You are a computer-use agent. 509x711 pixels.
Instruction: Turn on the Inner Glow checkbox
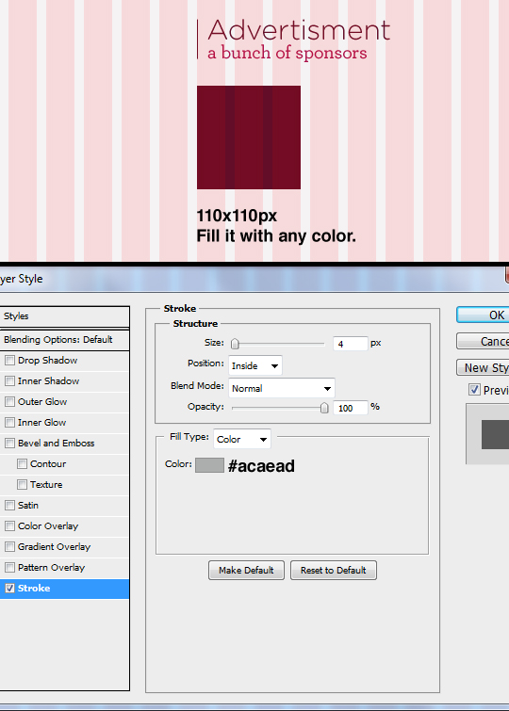point(9,423)
